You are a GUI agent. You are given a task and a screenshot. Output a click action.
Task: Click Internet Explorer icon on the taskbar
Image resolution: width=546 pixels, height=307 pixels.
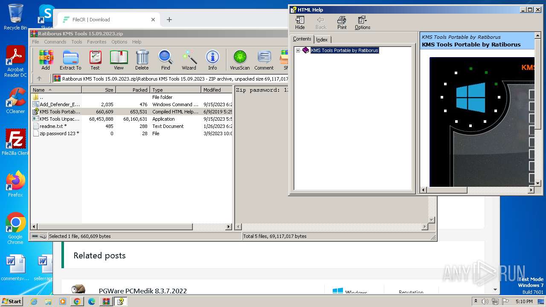click(x=34, y=301)
